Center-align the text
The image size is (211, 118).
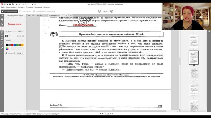coord(20,36)
